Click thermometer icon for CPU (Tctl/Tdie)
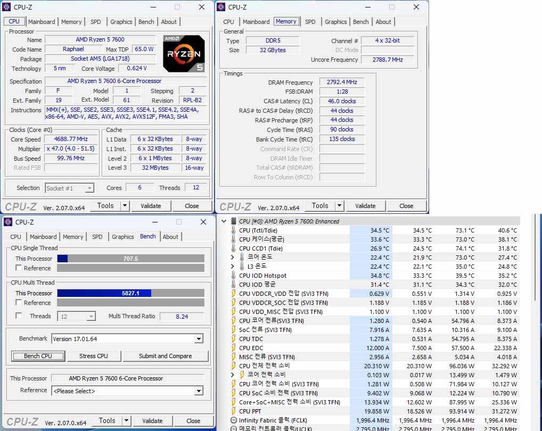The image size is (542, 431). 234,230
